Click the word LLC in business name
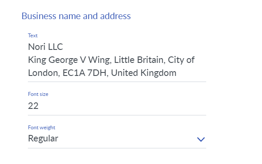The width and height of the screenshot is (262, 164). tap(55, 47)
